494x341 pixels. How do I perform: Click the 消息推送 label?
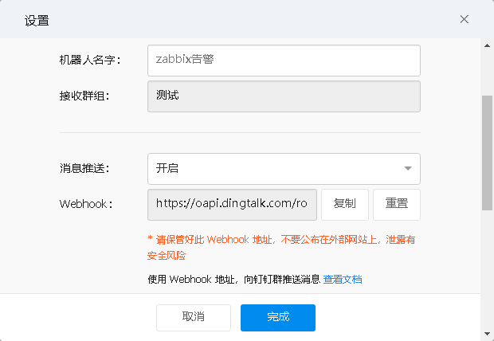pos(84,168)
